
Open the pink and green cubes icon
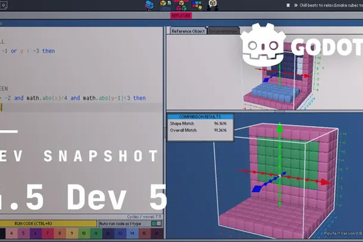tap(180, 5)
